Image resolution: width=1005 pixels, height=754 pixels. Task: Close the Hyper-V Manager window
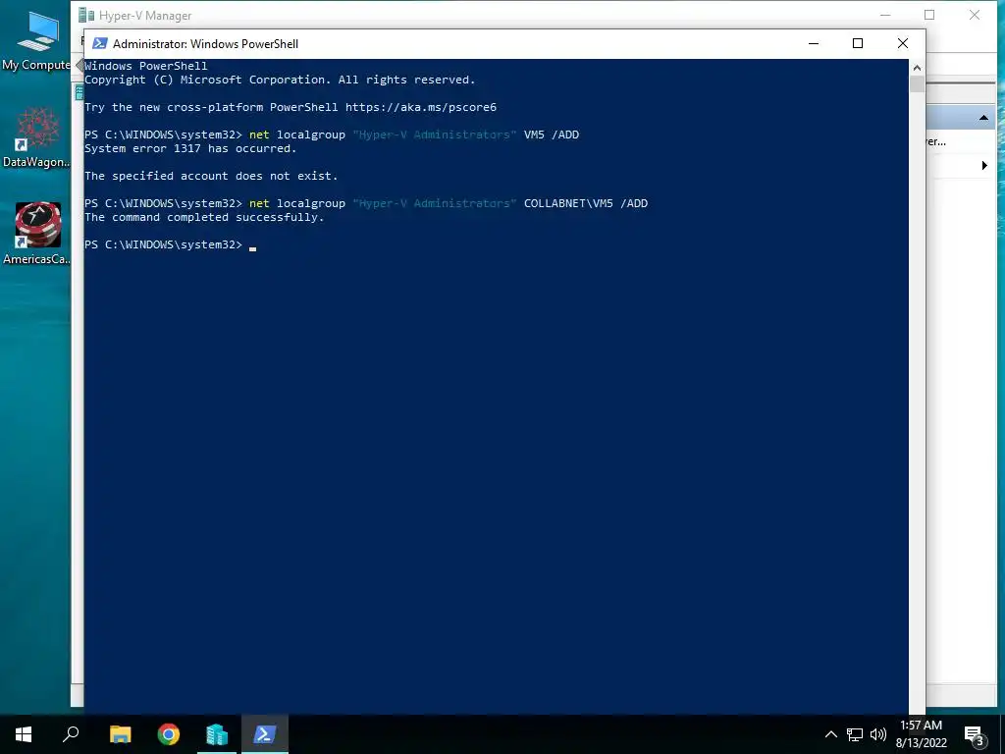pyautogui.click(x=975, y=15)
